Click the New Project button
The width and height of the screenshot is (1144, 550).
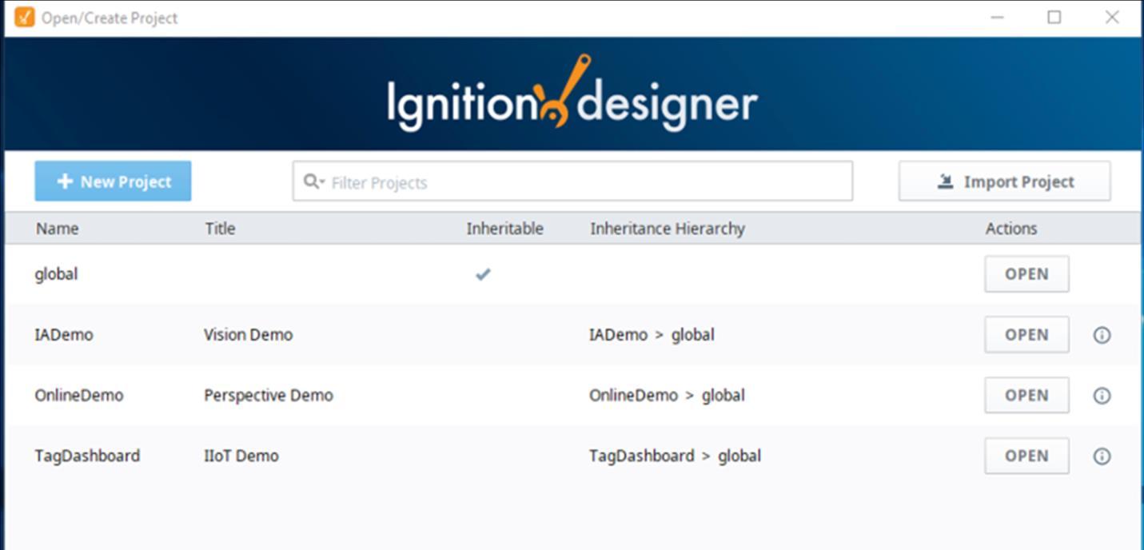113,181
